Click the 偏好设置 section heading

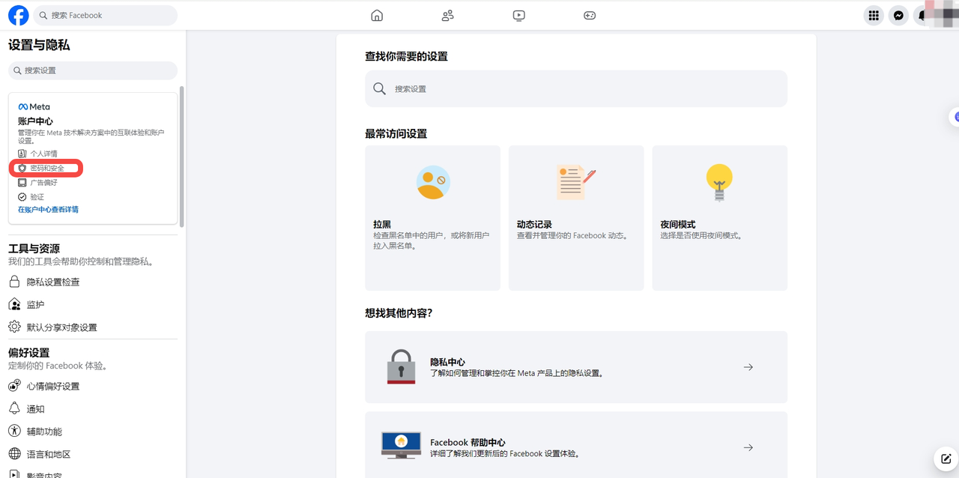[28, 352]
